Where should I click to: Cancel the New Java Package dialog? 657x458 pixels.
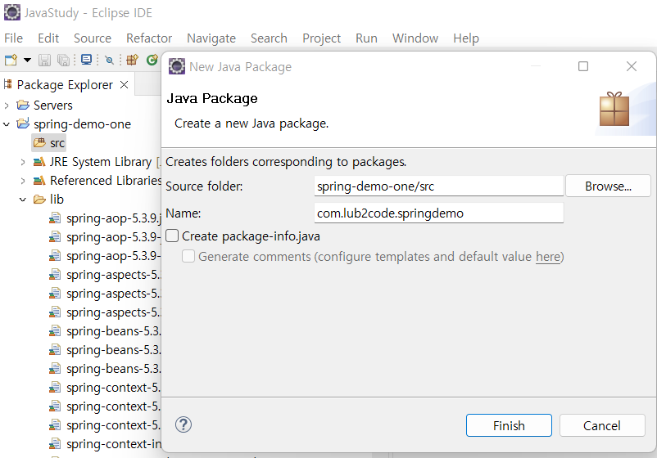click(601, 425)
